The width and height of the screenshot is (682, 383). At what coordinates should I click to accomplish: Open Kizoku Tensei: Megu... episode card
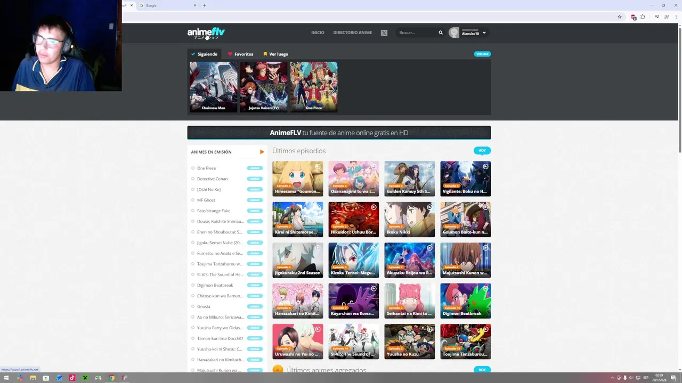click(354, 260)
